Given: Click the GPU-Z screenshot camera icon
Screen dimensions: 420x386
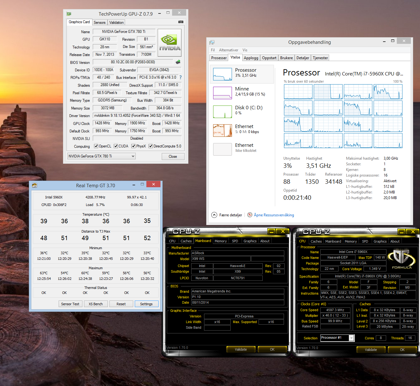Looking at the screenshot, I should [x=181, y=22].
